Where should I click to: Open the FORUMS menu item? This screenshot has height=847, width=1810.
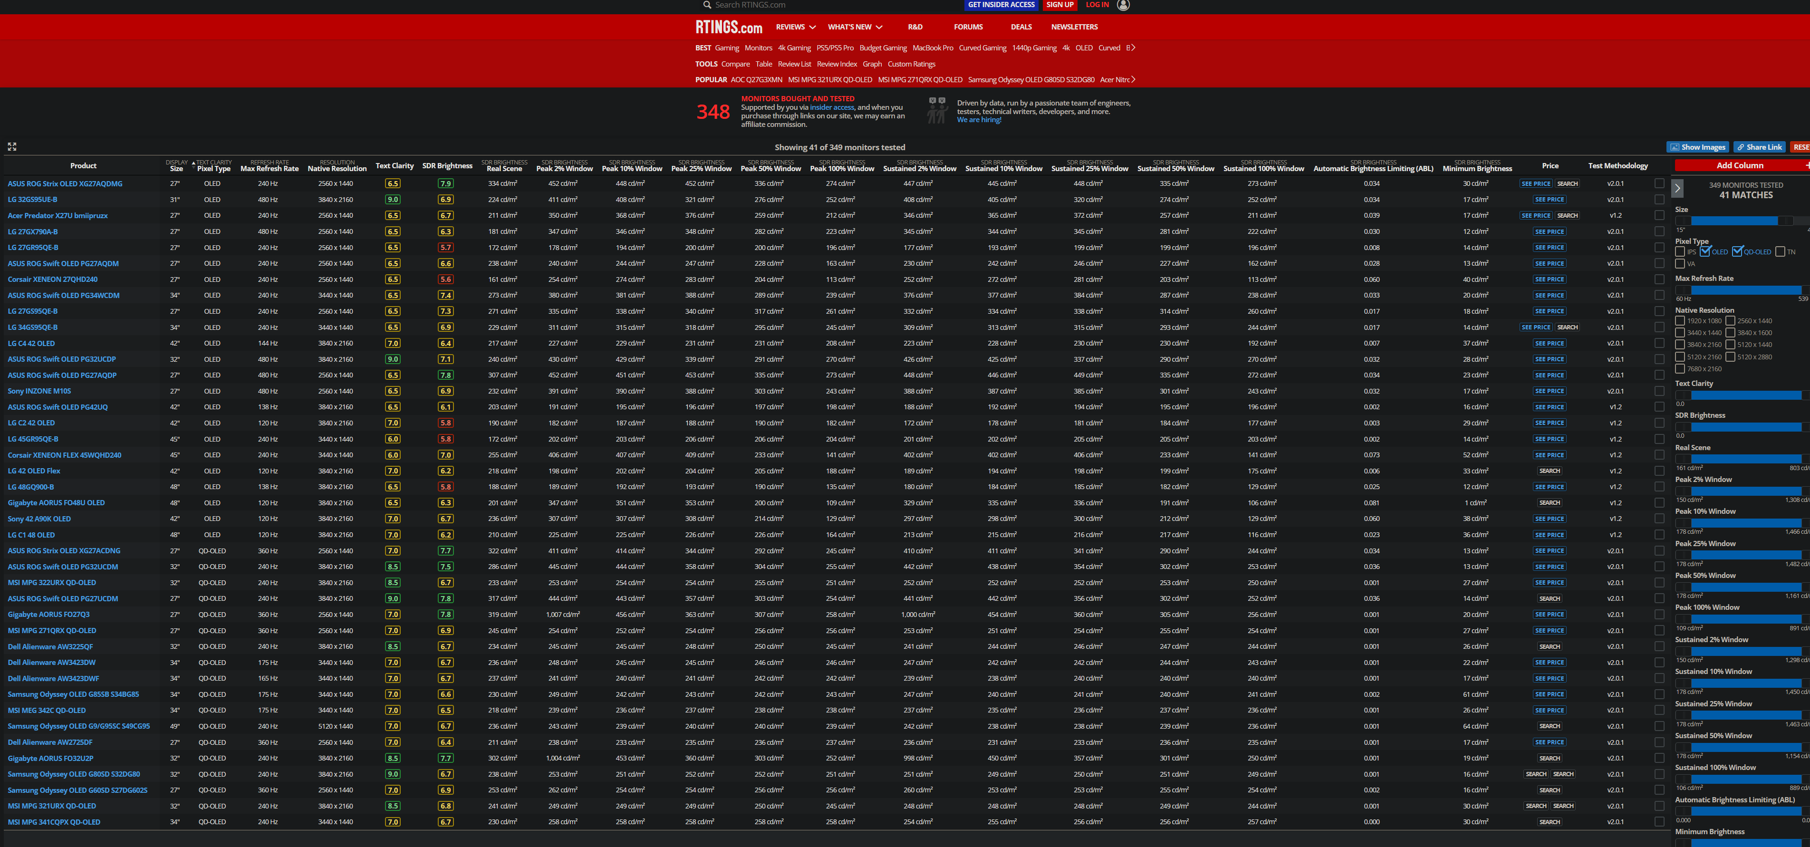968,27
